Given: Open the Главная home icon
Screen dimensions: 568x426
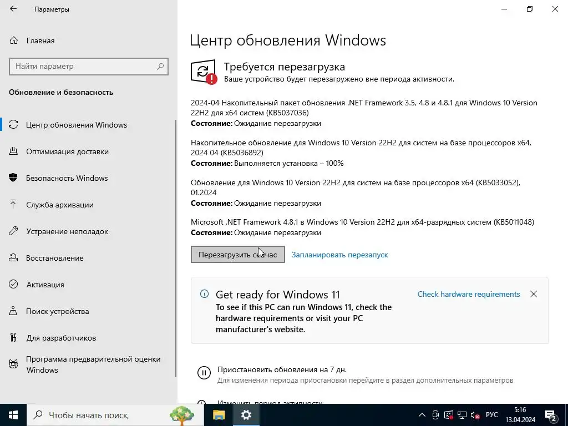Looking at the screenshot, I should tap(14, 40).
